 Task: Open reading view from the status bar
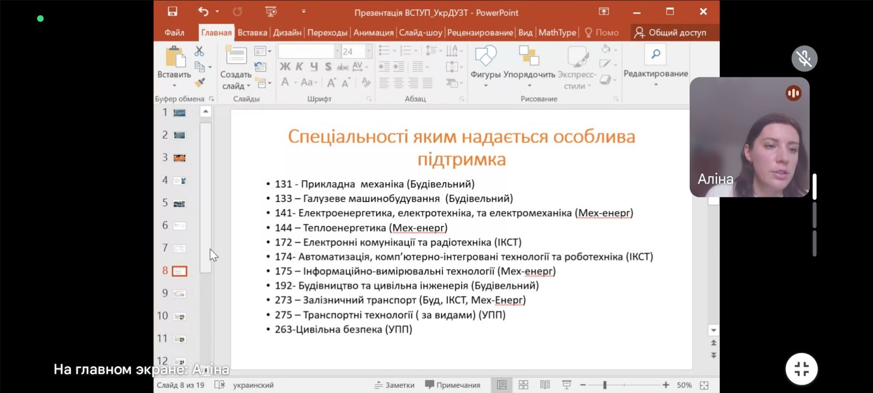tap(545, 385)
